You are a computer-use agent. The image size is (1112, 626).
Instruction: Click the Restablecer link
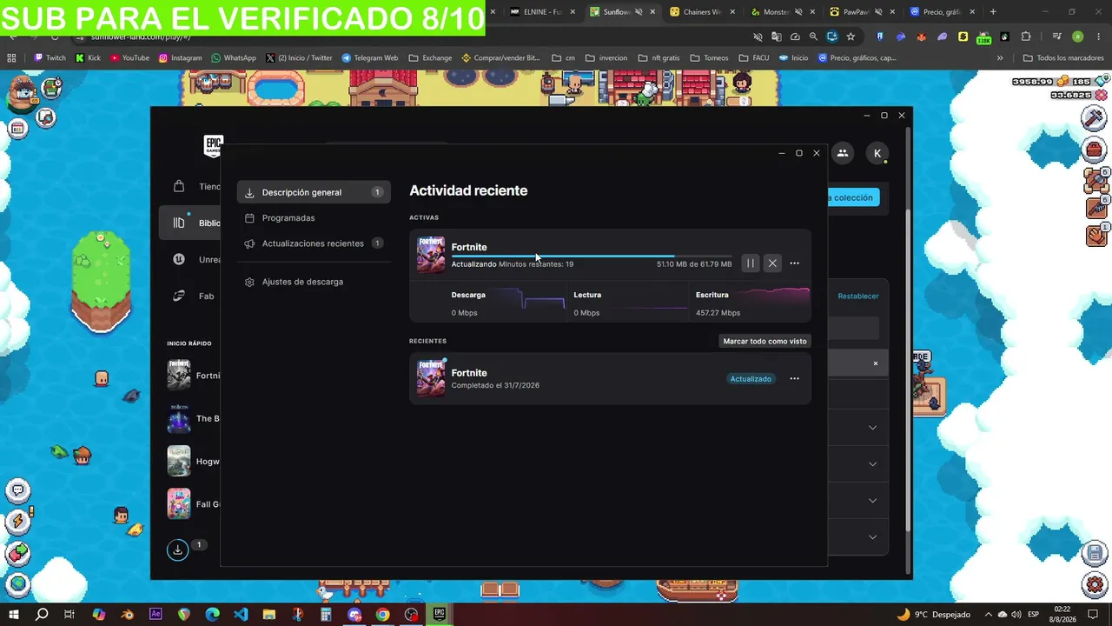(x=858, y=296)
